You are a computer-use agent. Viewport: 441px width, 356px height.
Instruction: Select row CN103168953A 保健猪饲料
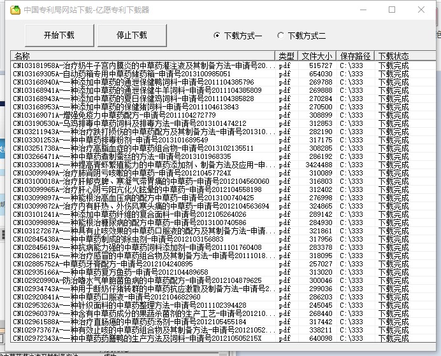pyautogui.click(x=223, y=107)
